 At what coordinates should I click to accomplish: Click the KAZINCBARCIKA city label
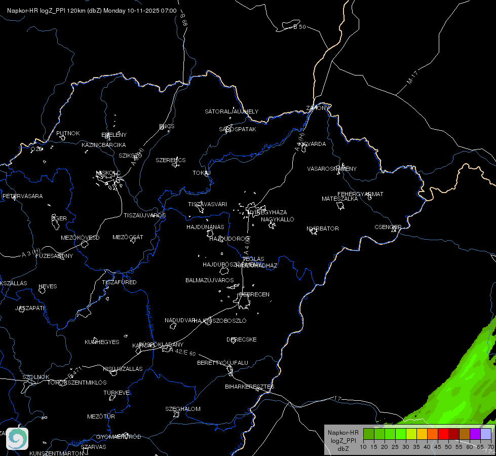click(104, 145)
